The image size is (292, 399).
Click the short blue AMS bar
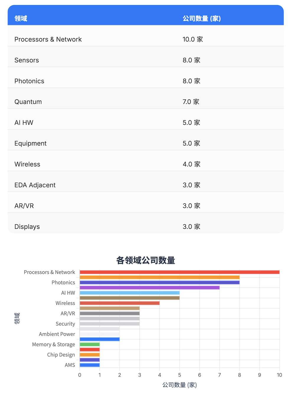point(90,365)
